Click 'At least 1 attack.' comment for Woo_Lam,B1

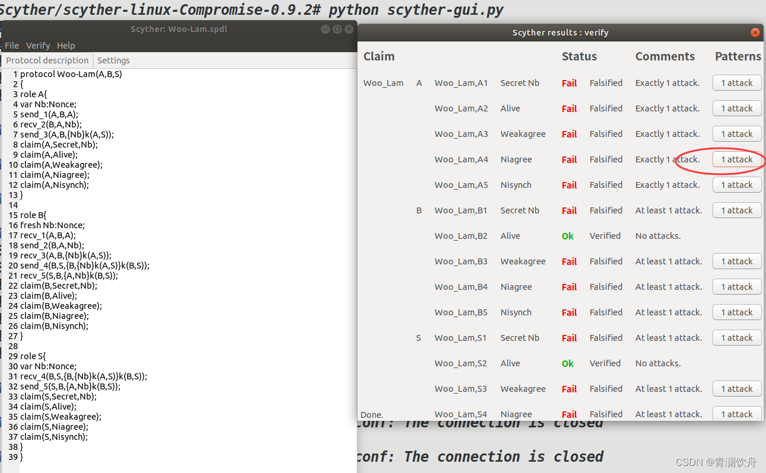coord(669,210)
